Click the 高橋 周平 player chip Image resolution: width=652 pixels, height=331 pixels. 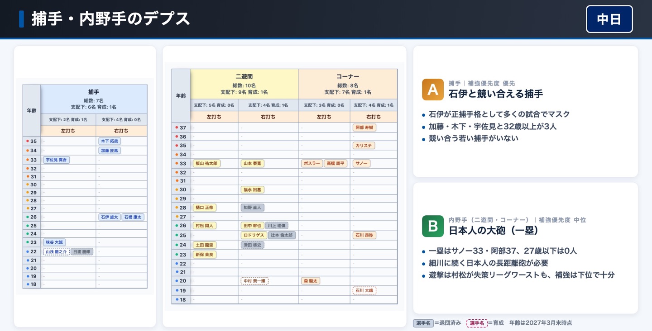click(335, 163)
